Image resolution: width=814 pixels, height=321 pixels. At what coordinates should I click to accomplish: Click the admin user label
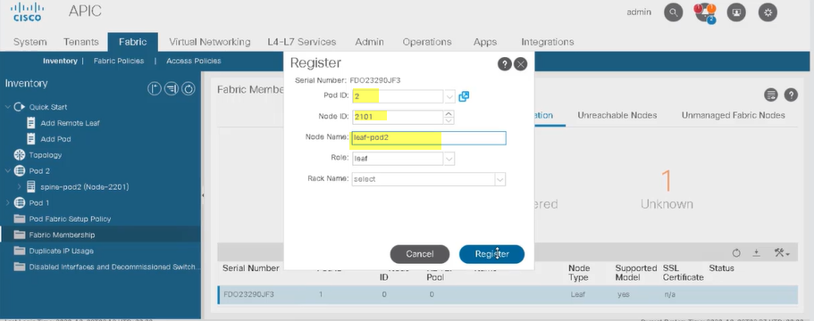[x=639, y=12]
